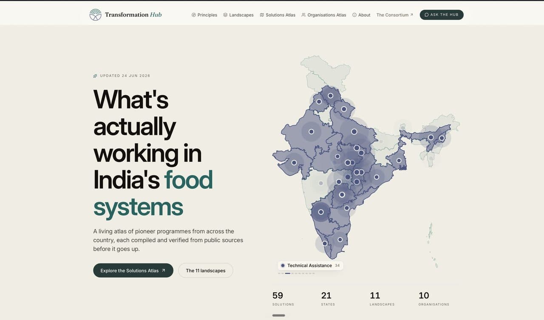This screenshot has width=544, height=320.
Task: Click the chat bubble icon in Ask the Hub
Action: pyautogui.click(x=427, y=15)
